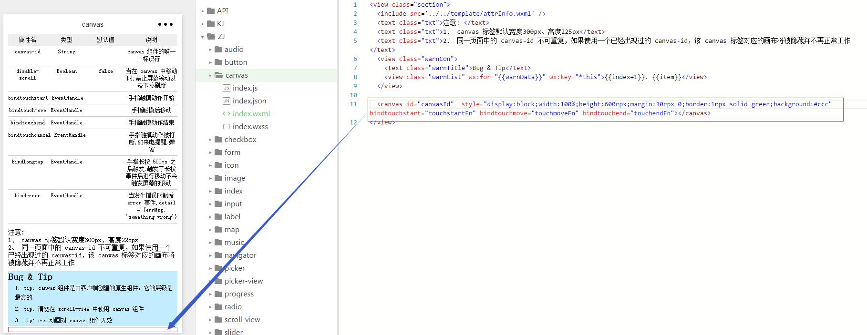The width and height of the screenshot is (867, 335).
Task: Click the map folder icon
Action: pos(218,229)
